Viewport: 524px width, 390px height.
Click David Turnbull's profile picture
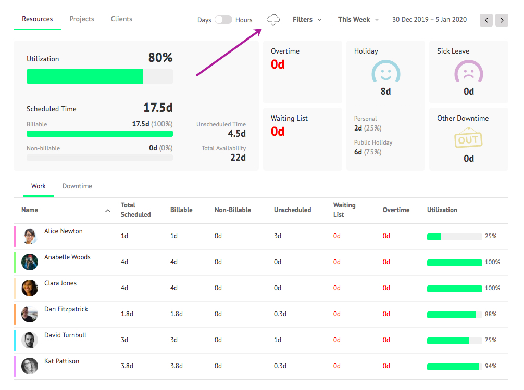coord(29,340)
